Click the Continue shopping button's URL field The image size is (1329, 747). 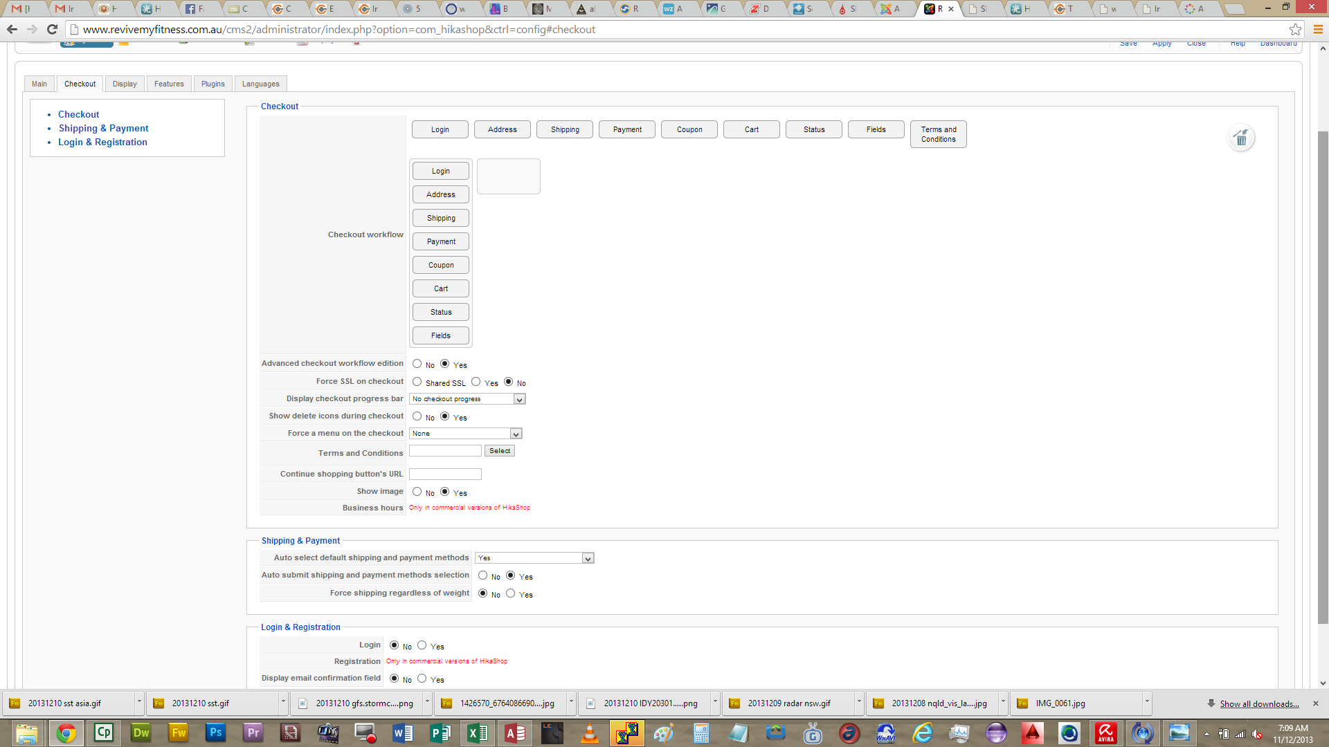click(445, 474)
